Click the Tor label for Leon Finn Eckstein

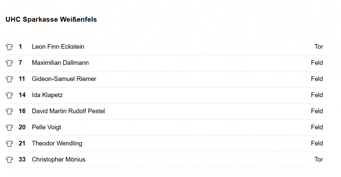point(319,46)
